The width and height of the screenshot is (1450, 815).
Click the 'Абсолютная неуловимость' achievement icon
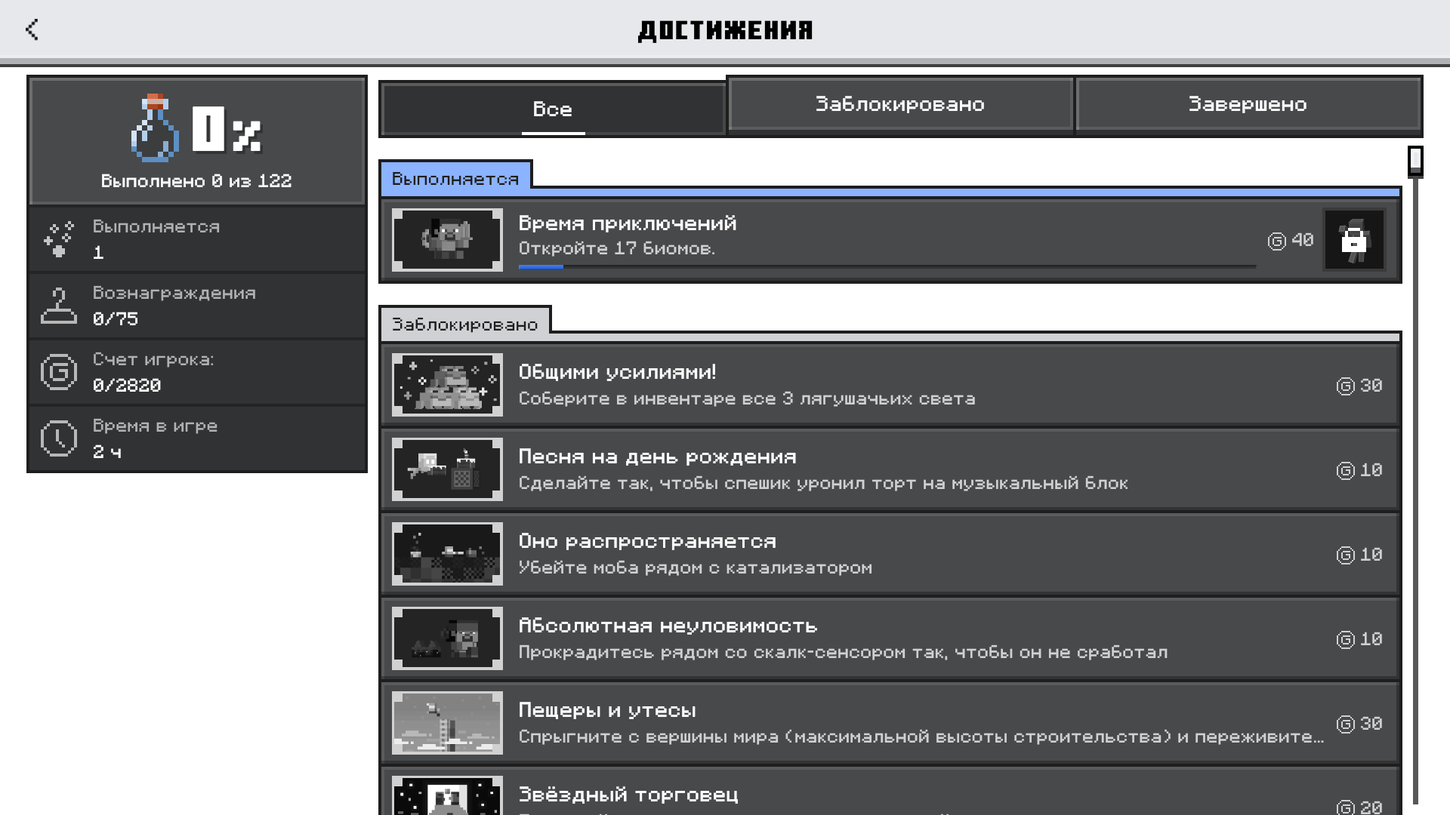point(446,638)
